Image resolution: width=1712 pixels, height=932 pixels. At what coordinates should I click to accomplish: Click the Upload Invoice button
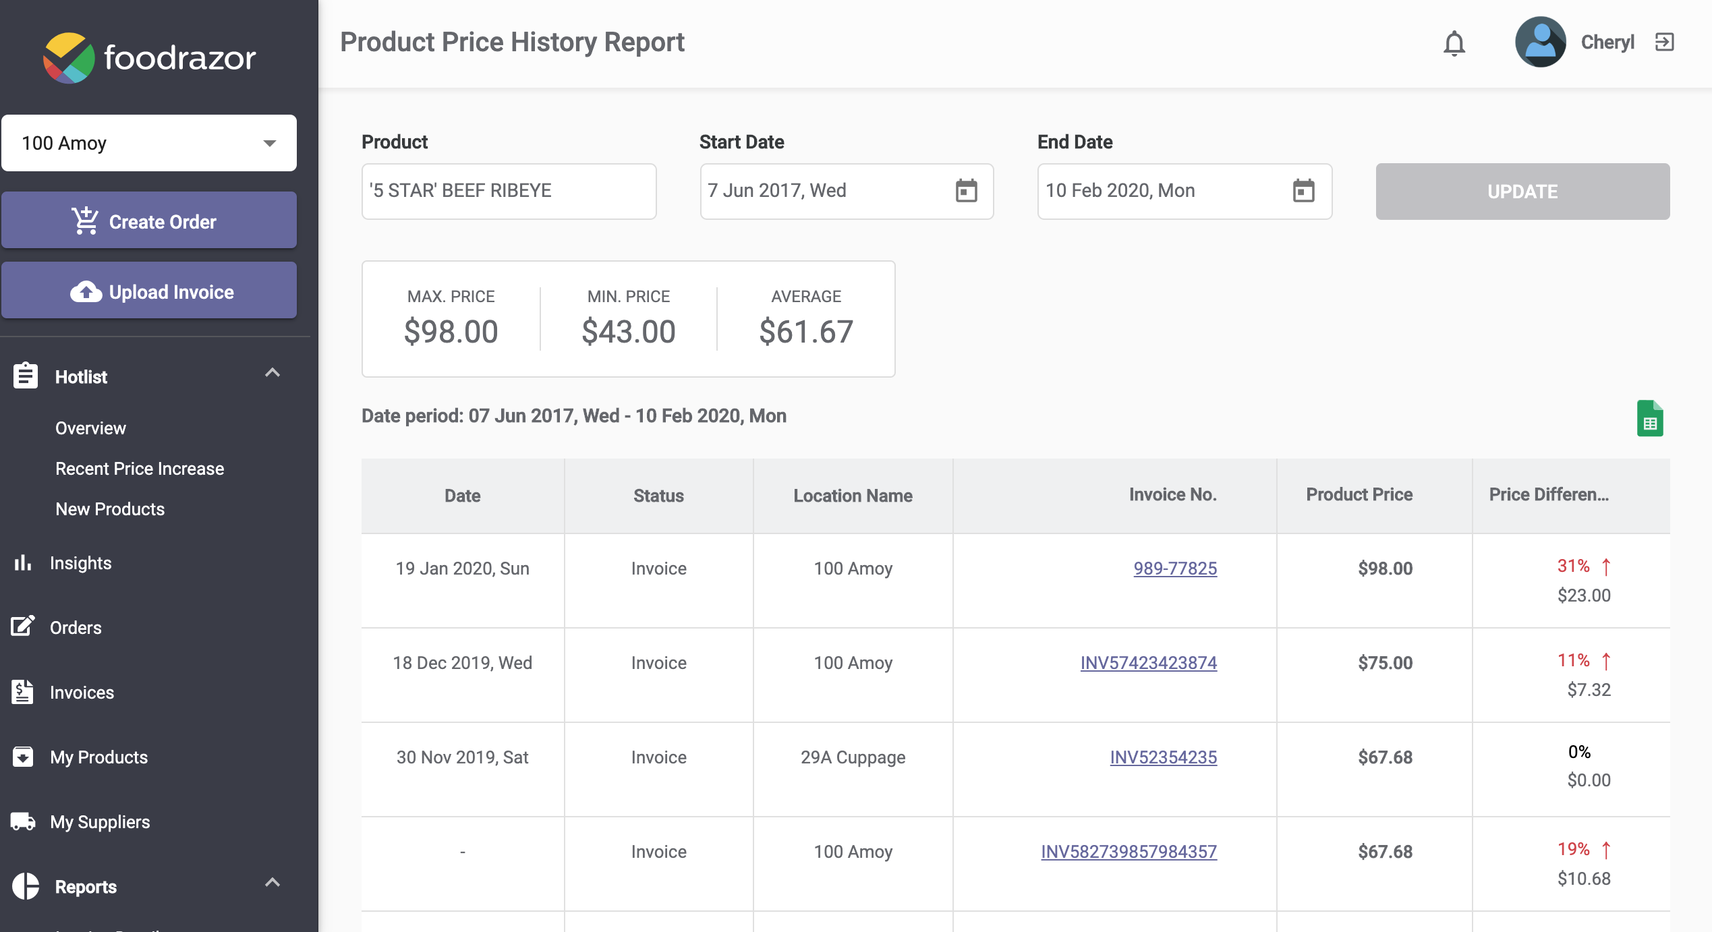[x=149, y=291]
